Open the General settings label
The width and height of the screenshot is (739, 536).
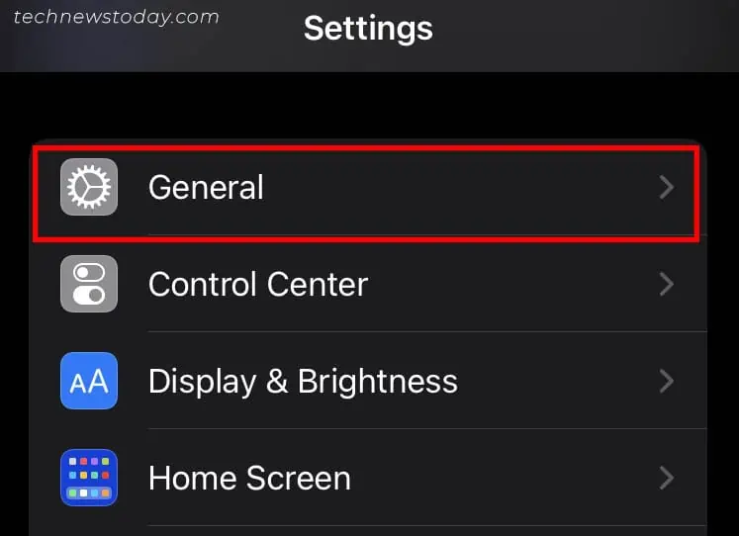[x=206, y=187]
